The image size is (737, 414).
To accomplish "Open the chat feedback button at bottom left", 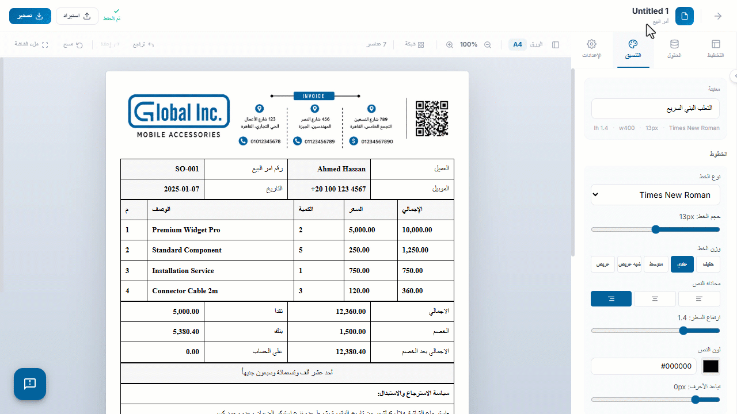I will (x=30, y=384).
